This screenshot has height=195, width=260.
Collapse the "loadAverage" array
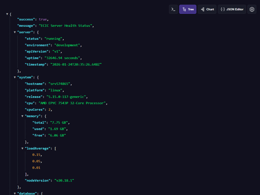[x=22, y=149]
